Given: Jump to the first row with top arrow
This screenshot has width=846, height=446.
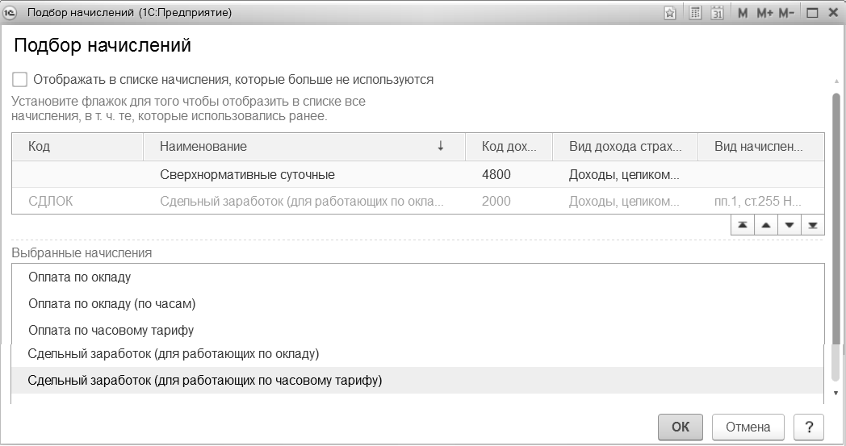Looking at the screenshot, I should (x=743, y=226).
